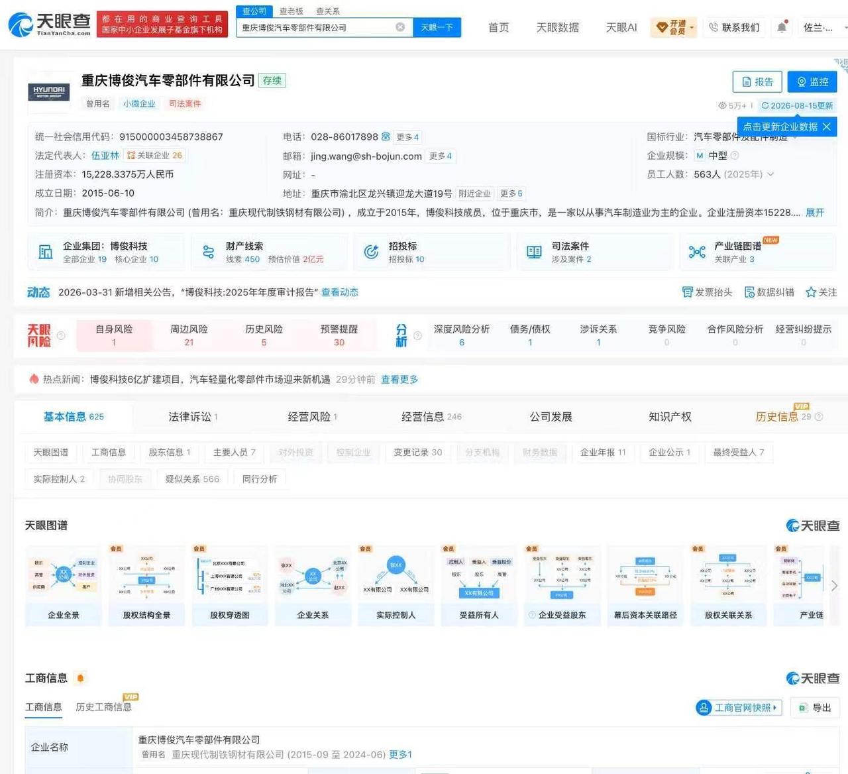Click 查看动态 link
This screenshot has height=774, width=848.
tap(340, 292)
